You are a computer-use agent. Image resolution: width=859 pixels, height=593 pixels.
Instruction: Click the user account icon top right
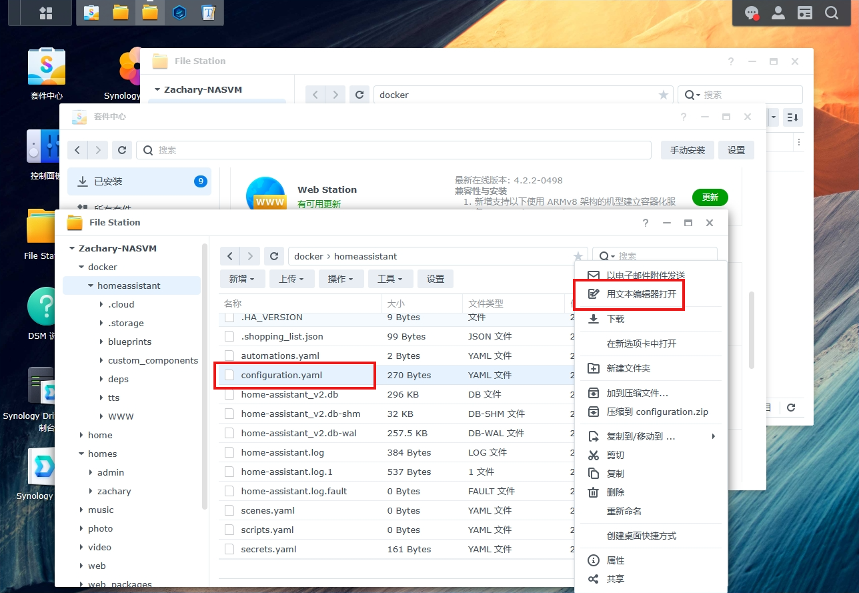click(x=778, y=12)
